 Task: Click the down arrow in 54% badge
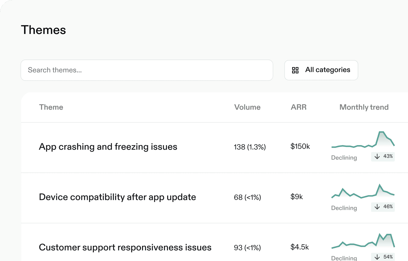377,257
